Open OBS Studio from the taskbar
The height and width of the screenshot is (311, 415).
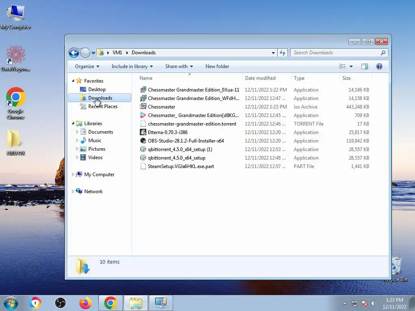60,303
